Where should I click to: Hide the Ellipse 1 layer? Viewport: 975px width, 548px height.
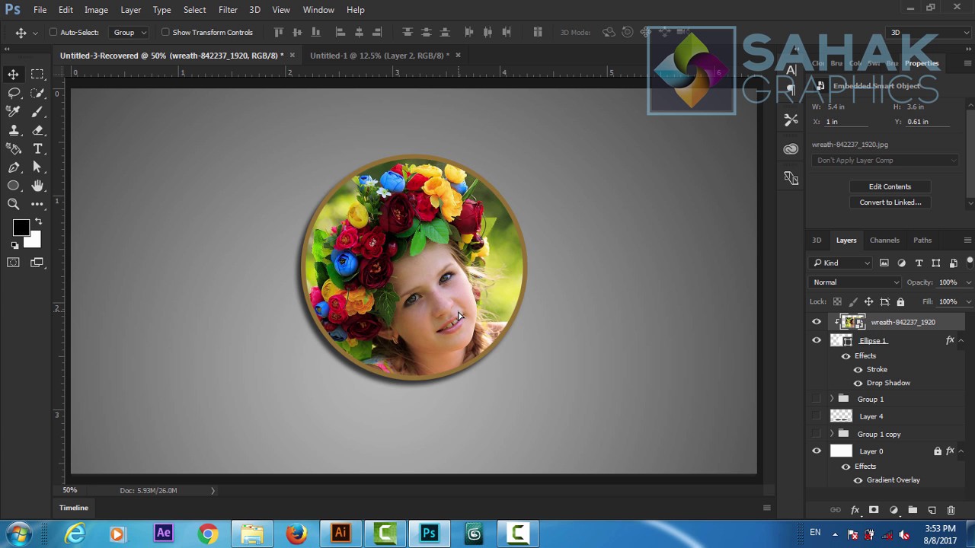pyautogui.click(x=817, y=340)
